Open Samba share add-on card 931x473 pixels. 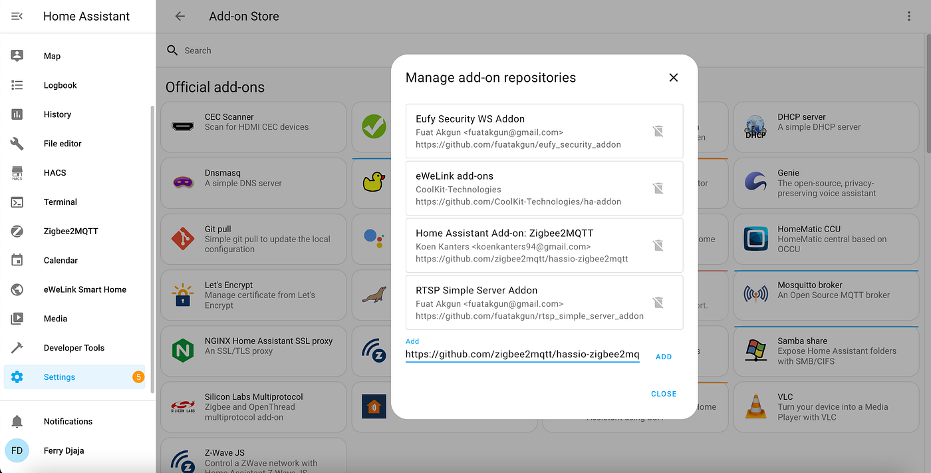click(x=827, y=351)
